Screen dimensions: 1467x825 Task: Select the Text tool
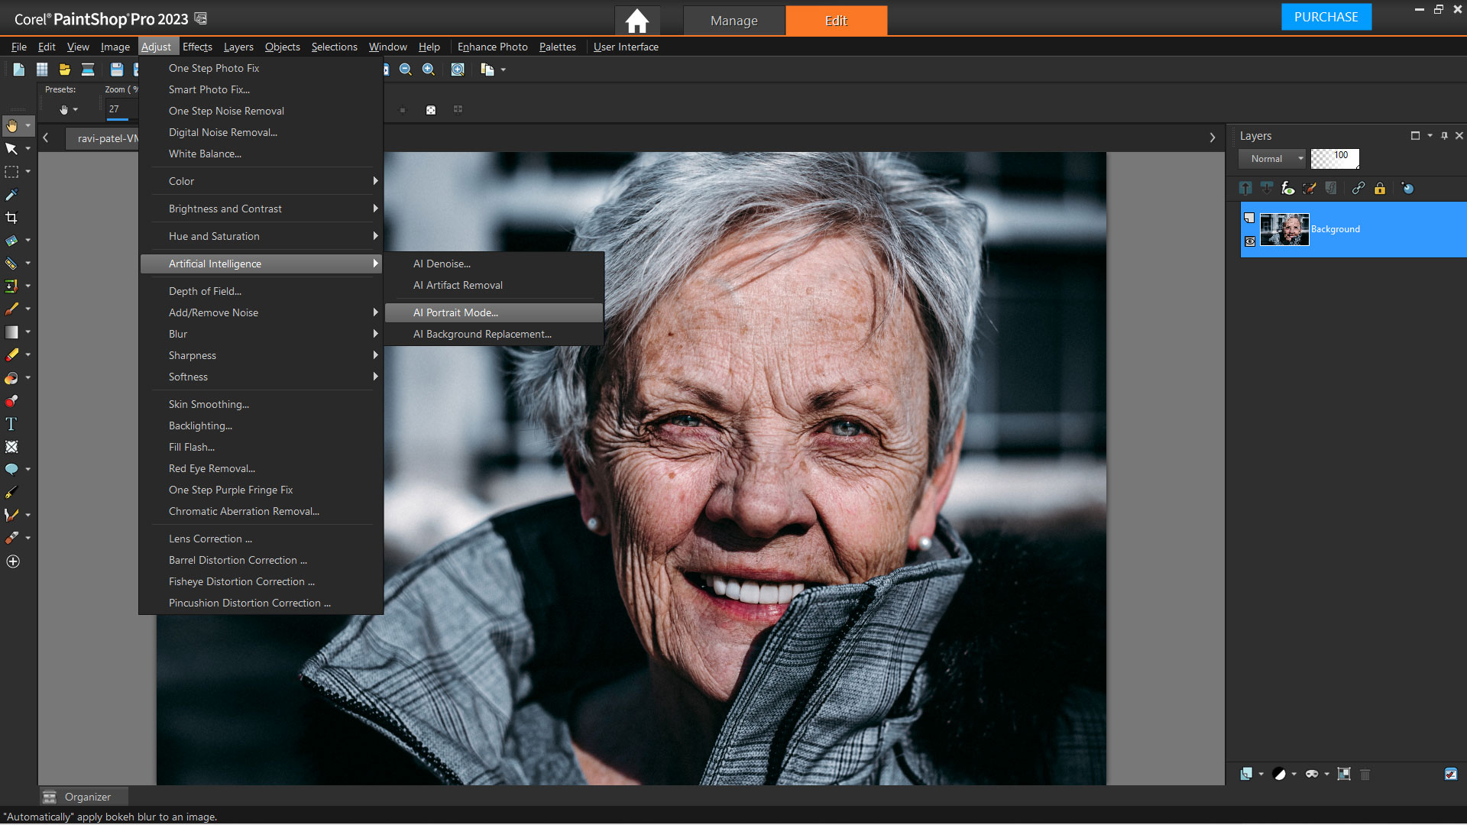tap(12, 423)
